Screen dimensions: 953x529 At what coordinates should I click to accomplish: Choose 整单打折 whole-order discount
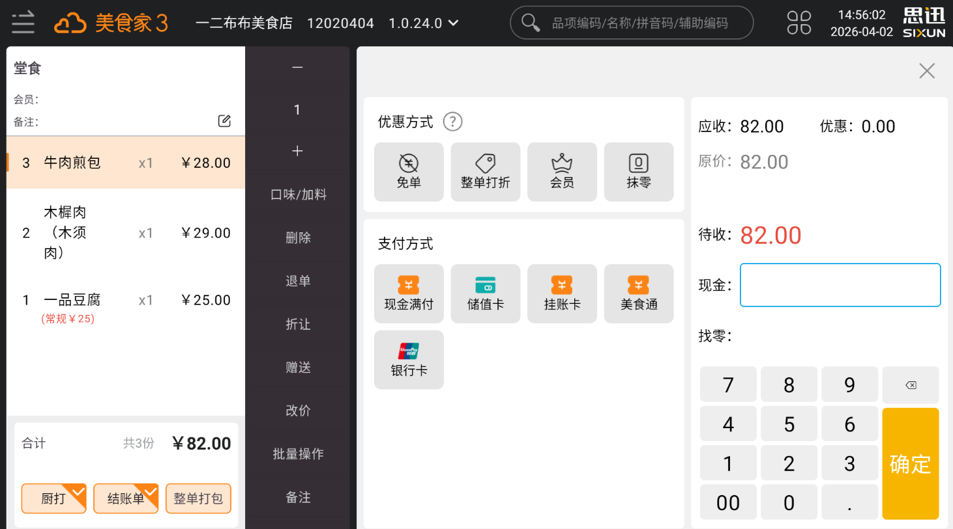[485, 172]
